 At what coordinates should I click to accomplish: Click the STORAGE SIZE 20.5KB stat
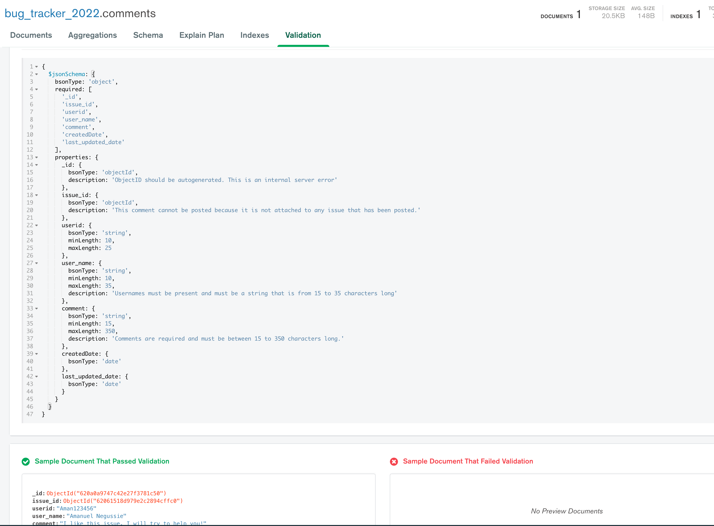click(x=606, y=13)
